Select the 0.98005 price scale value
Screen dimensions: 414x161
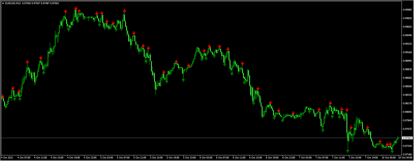(407, 112)
